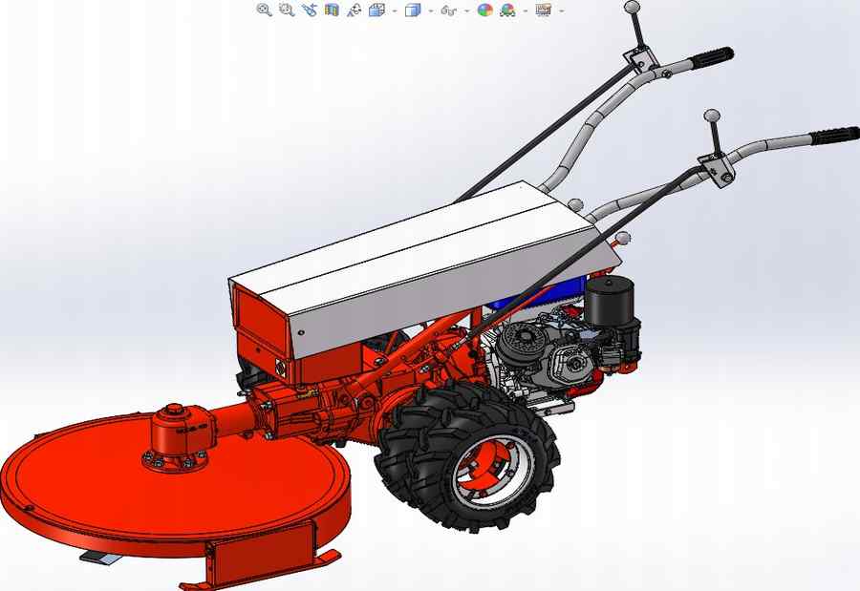860x591 pixels.
Task: Click the View Settings monitor icon
Action: click(x=543, y=10)
